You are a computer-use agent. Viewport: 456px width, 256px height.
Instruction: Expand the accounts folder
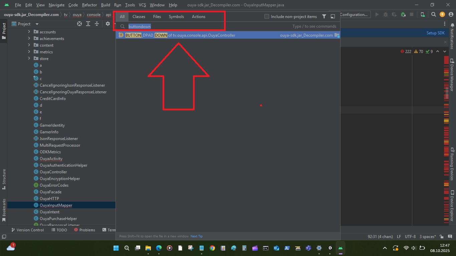(29, 32)
